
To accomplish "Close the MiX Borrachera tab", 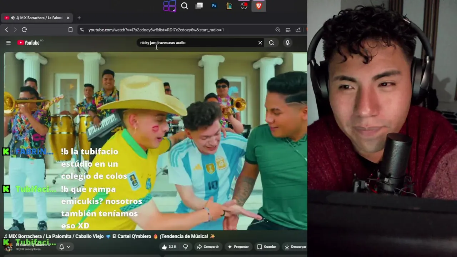I will pos(68,18).
